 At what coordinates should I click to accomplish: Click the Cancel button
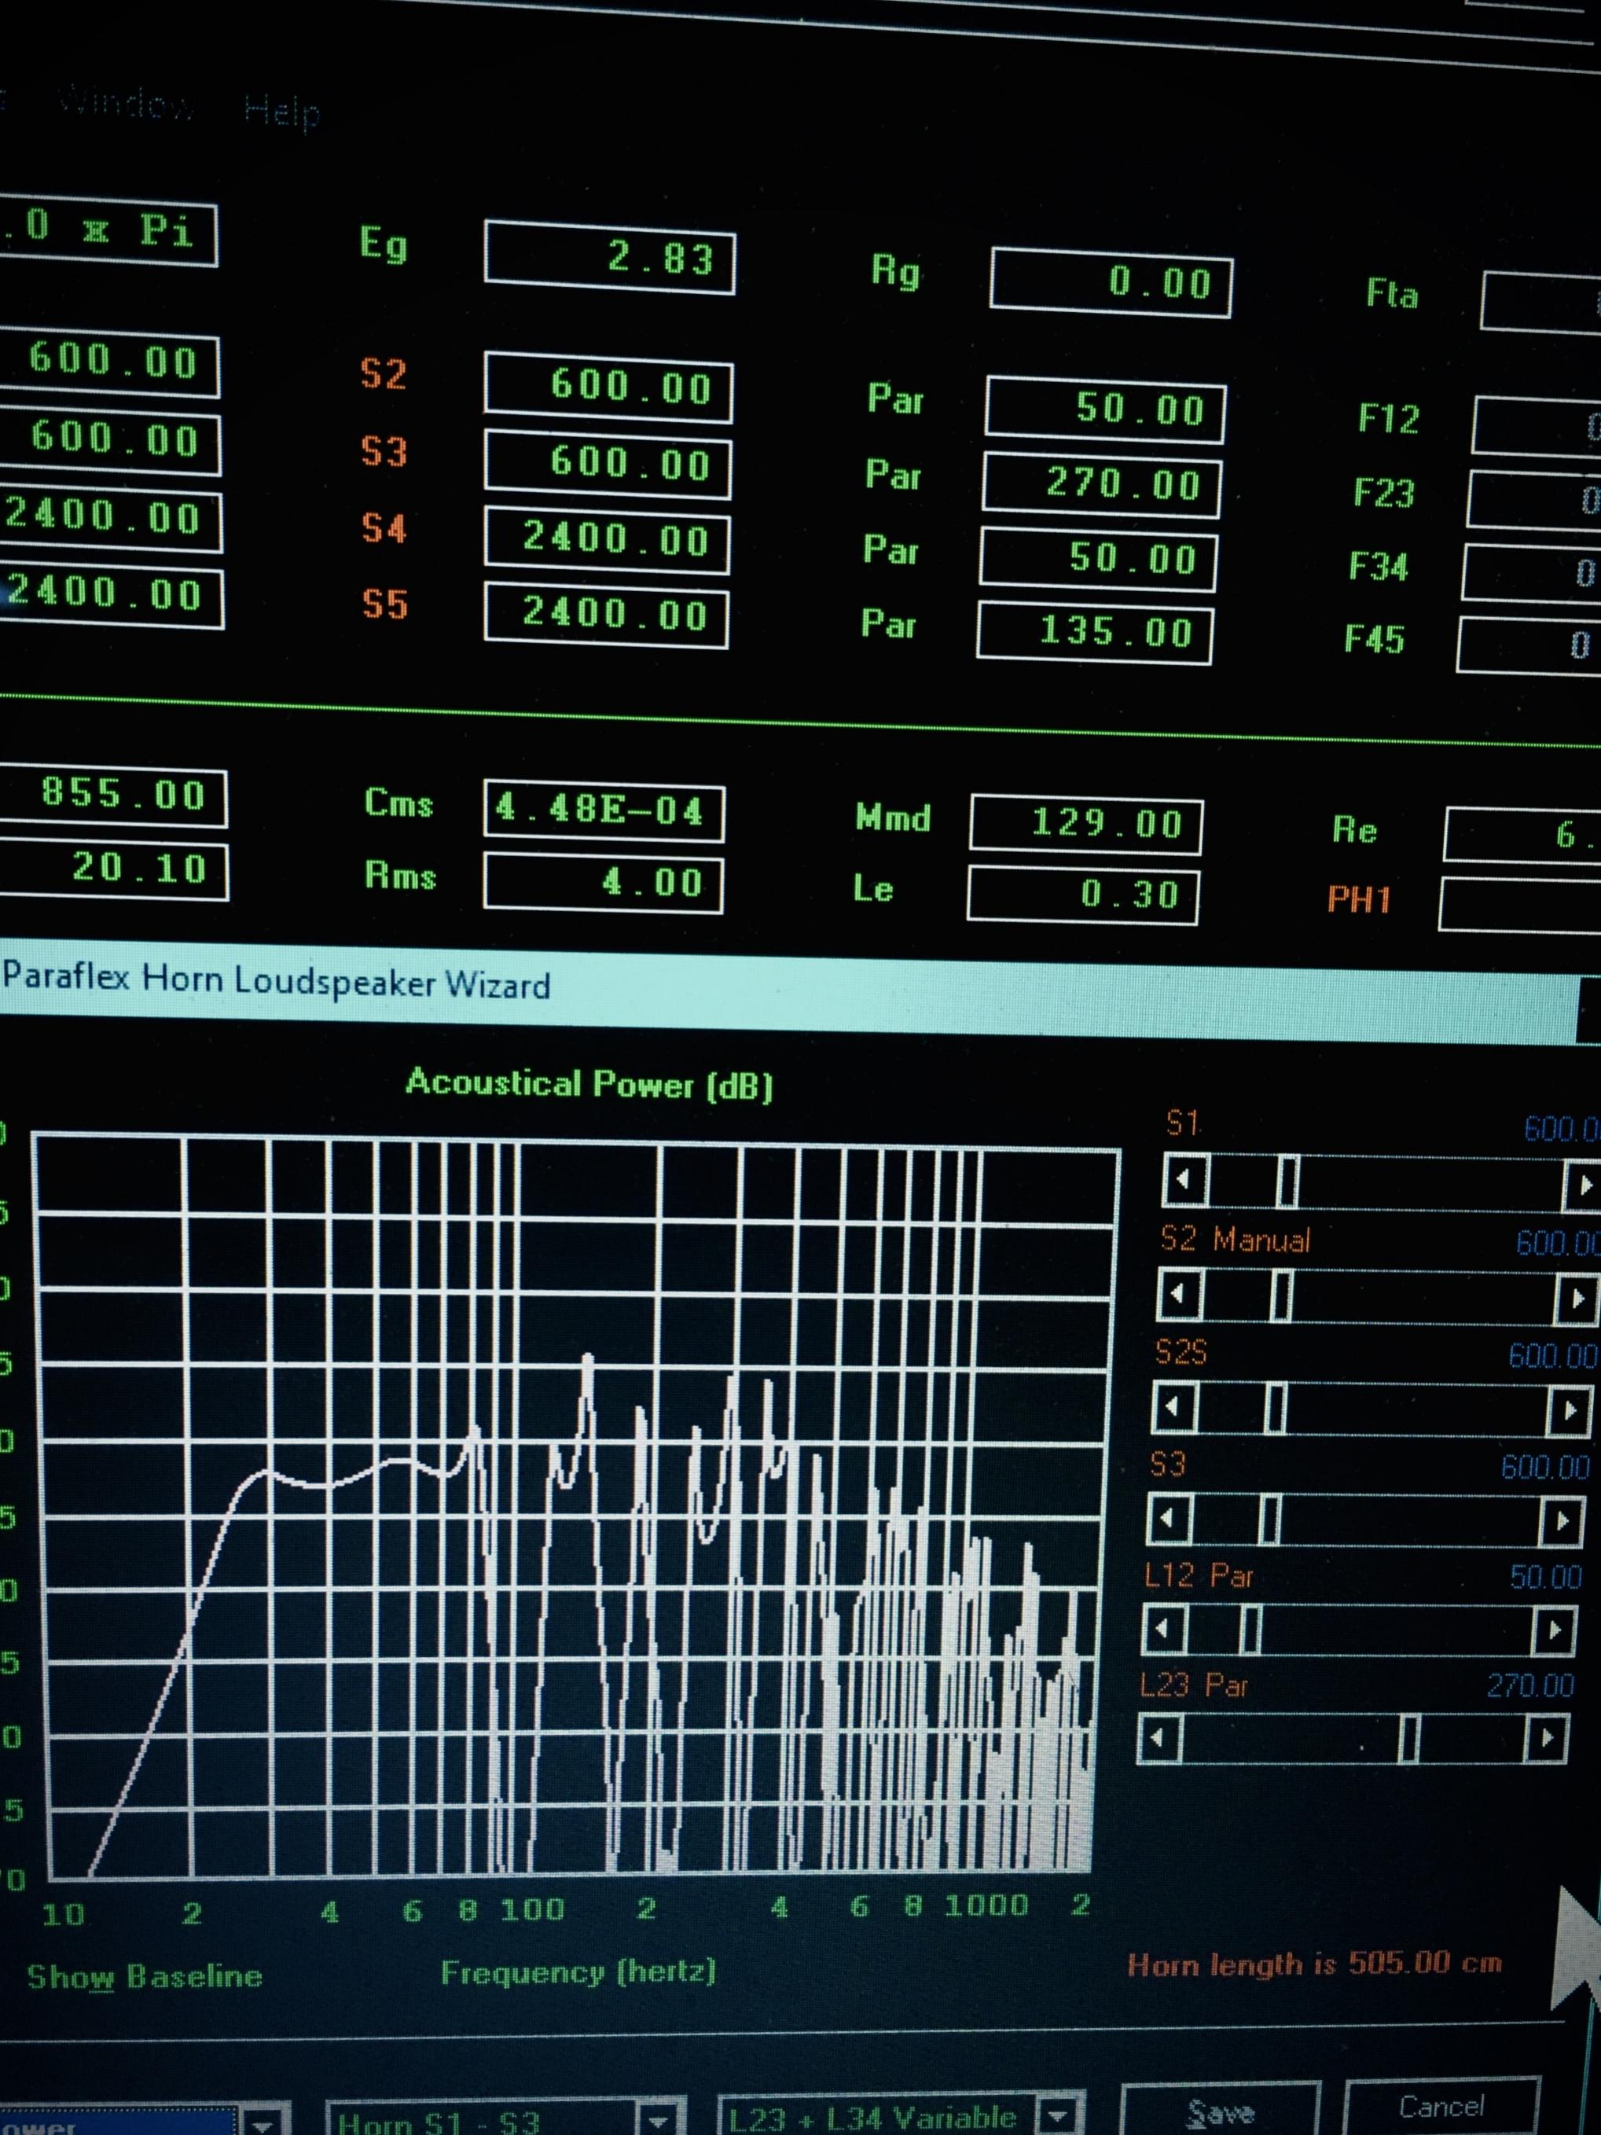(x=1441, y=2107)
